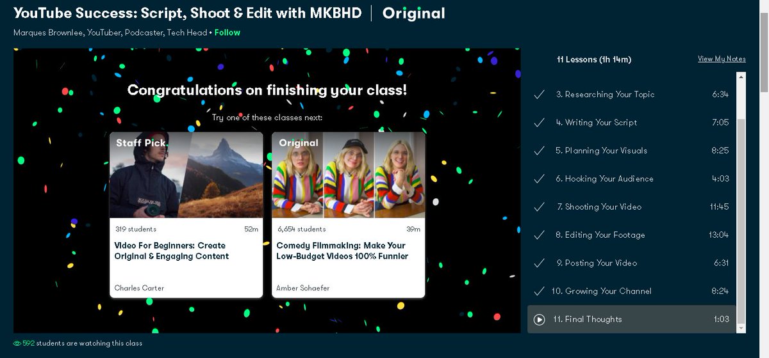Screen dimensions: 769x358
Task: Click the 4:03 duration of lesson 6
Action: point(720,179)
